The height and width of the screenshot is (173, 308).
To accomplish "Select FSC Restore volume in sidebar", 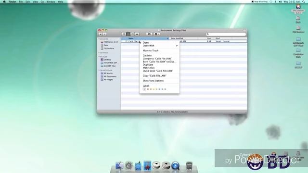I will [107, 48].
